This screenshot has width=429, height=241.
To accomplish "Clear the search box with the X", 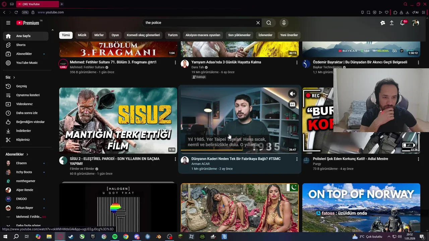I will [258, 23].
